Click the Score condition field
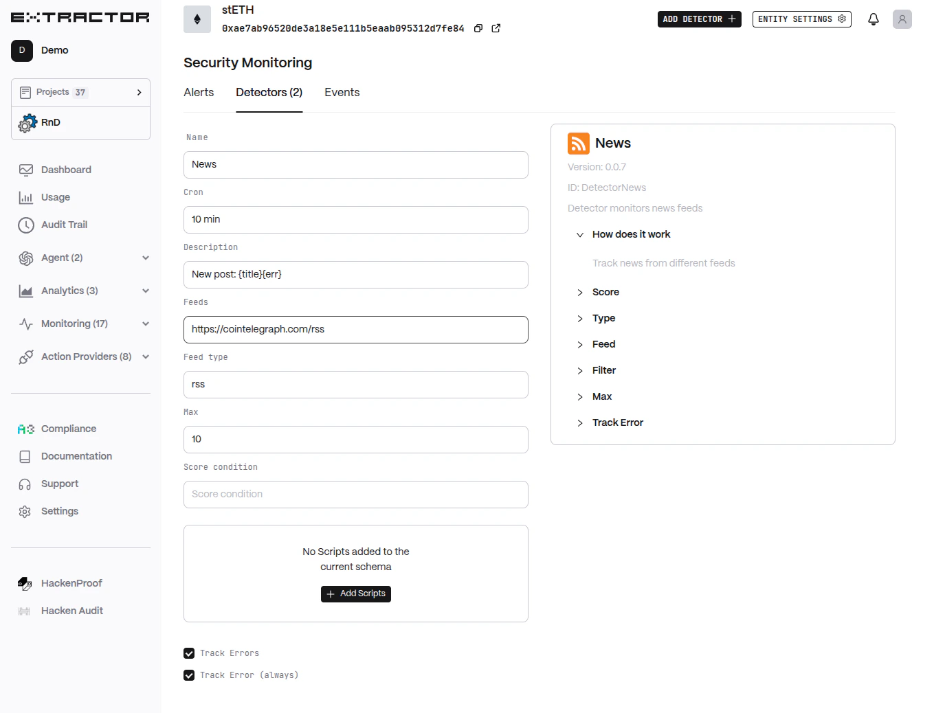 pyautogui.click(x=356, y=495)
